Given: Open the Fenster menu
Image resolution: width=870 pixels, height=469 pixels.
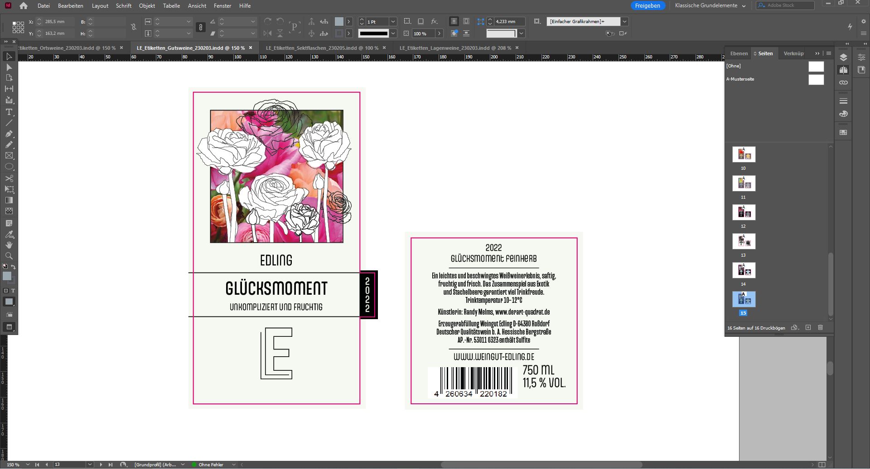Looking at the screenshot, I should 222,6.
